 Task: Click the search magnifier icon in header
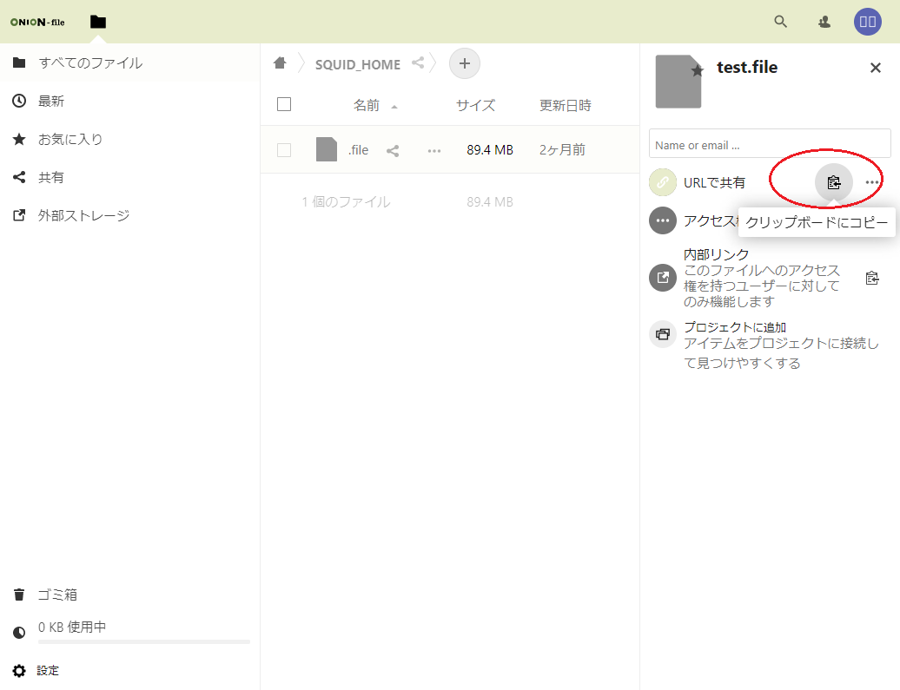click(x=780, y=22)
